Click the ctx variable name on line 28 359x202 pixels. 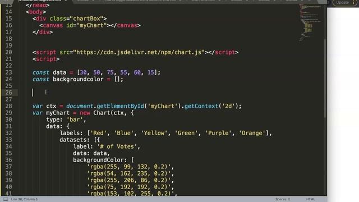pyautogui.click(x=51, y=106)
